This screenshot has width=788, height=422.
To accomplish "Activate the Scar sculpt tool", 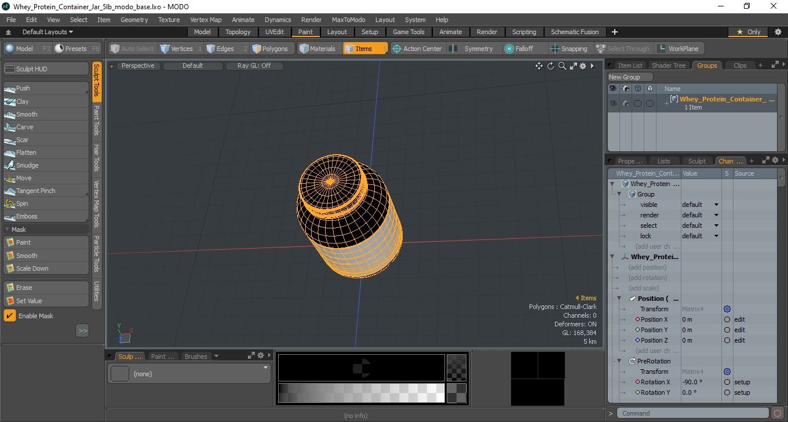I will (x=46, y=140).
